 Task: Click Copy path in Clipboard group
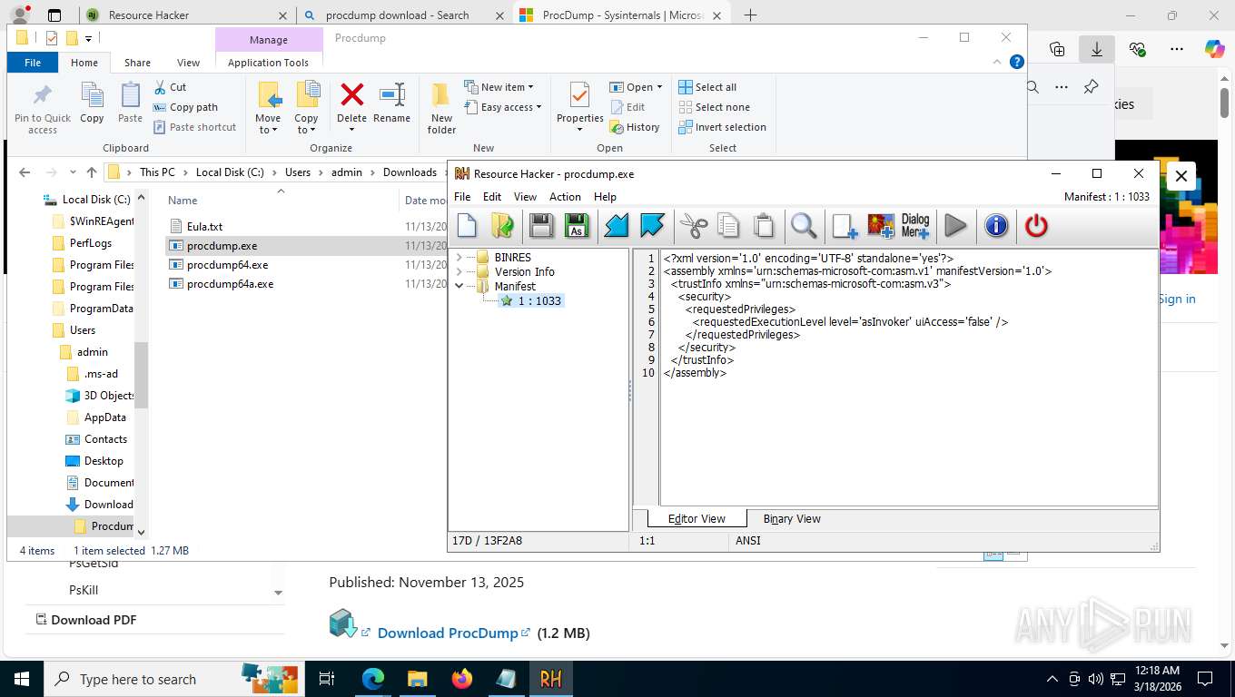coord(184,107)
